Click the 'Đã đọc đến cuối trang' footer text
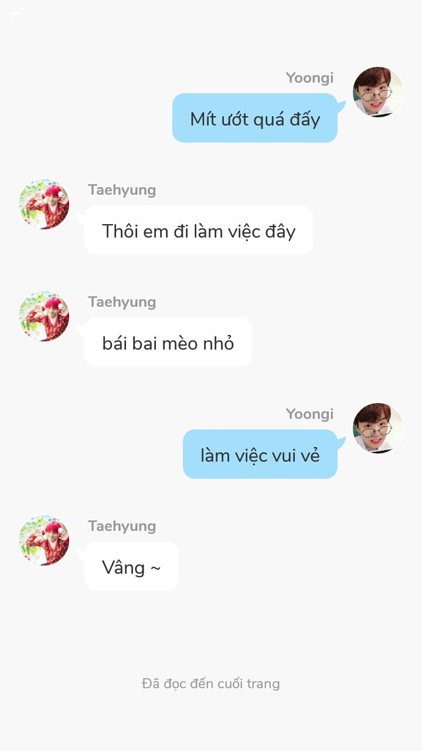Image resolution: width=422 pixels, height=751 pixels. coord(211,684)
